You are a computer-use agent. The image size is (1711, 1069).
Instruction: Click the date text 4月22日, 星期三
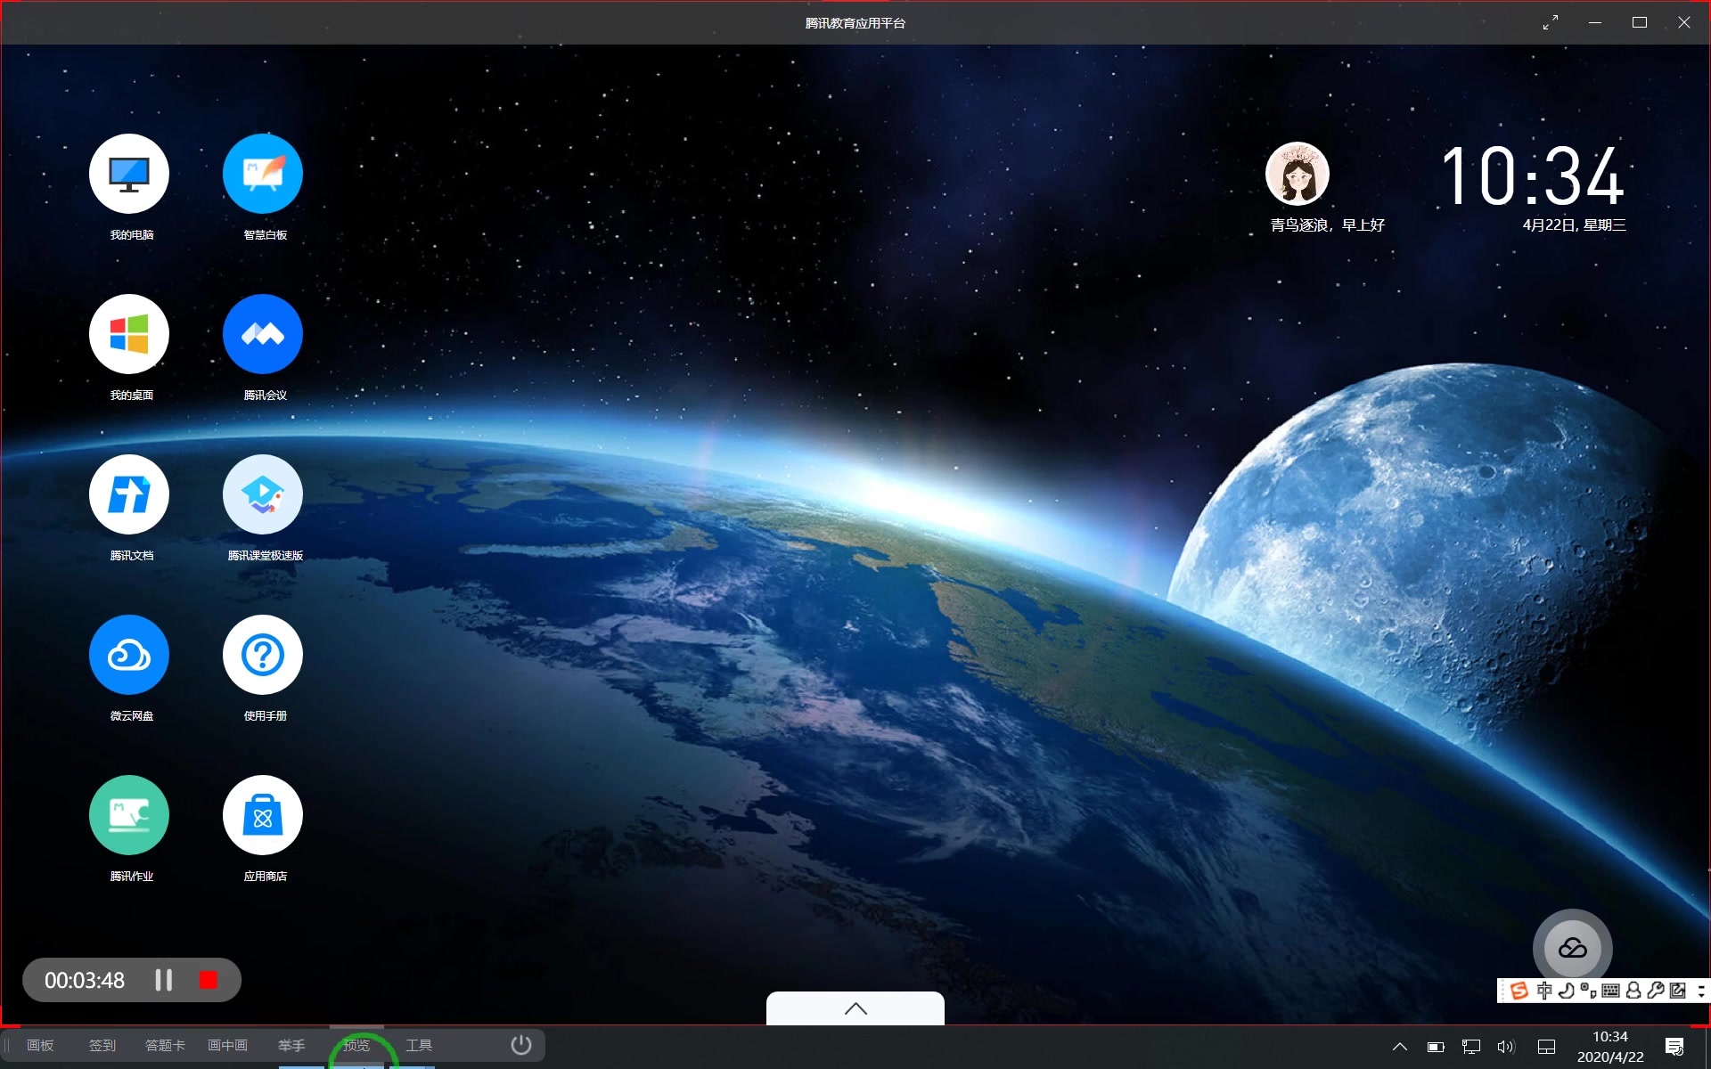[1575, 225]
